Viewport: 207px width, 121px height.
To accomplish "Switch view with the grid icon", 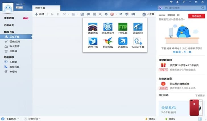I will click(82, 14).
